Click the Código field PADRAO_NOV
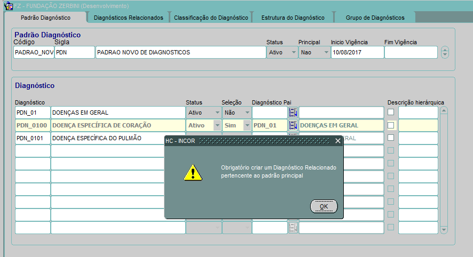 coord(34,52)
